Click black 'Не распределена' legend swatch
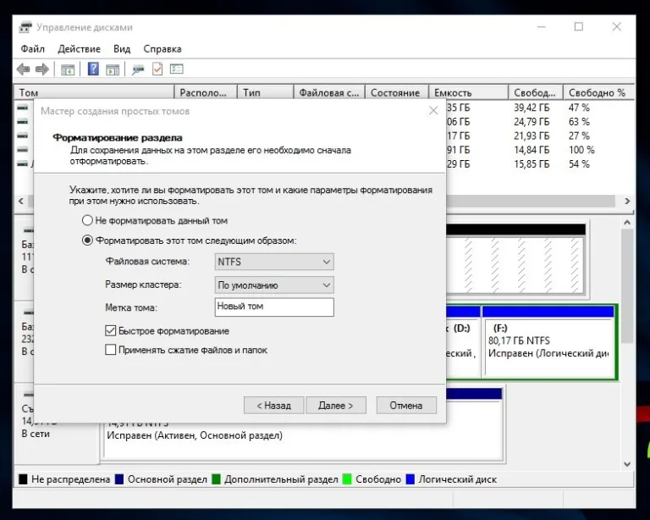Viewport: 650px width, 520px height. (x=23, y=479)
